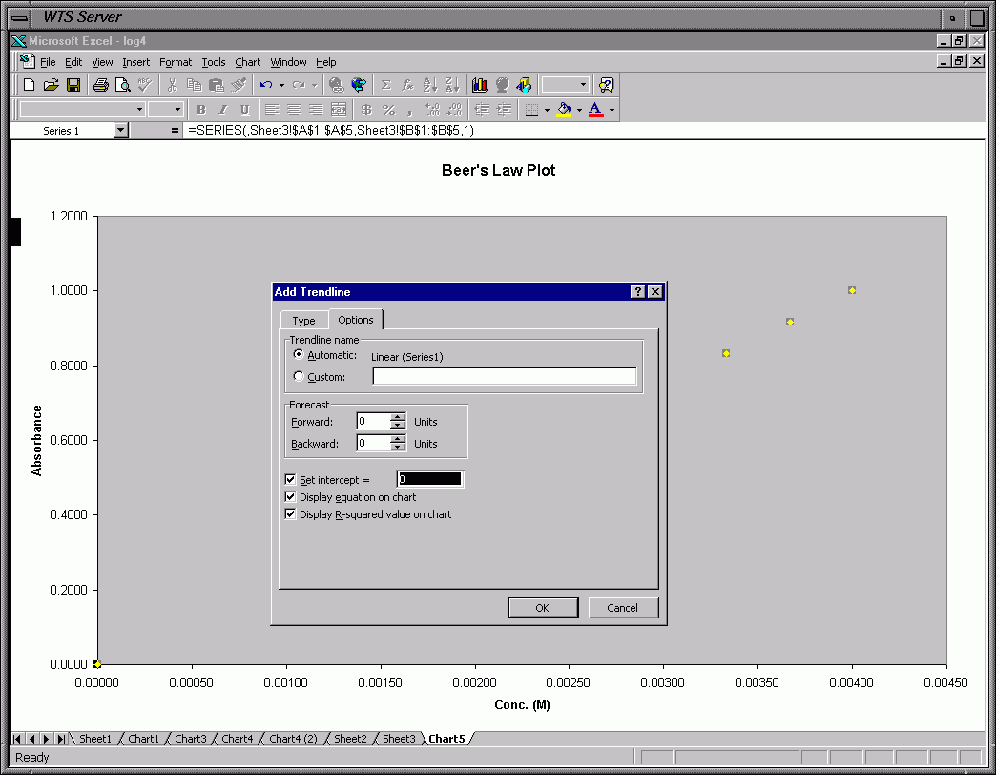Click the Print icon
This screenshot has height=775, width=996.
coord(101,85)
